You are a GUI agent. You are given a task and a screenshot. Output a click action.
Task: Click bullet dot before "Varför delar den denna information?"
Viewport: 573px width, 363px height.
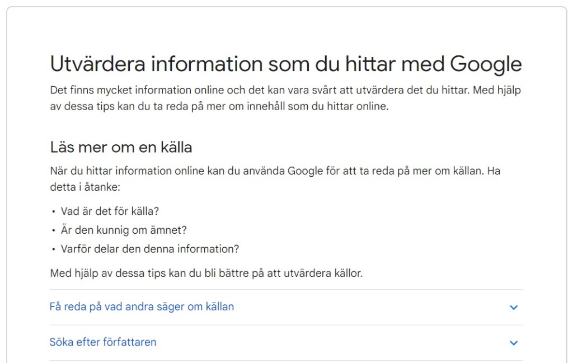click(54, 249)
